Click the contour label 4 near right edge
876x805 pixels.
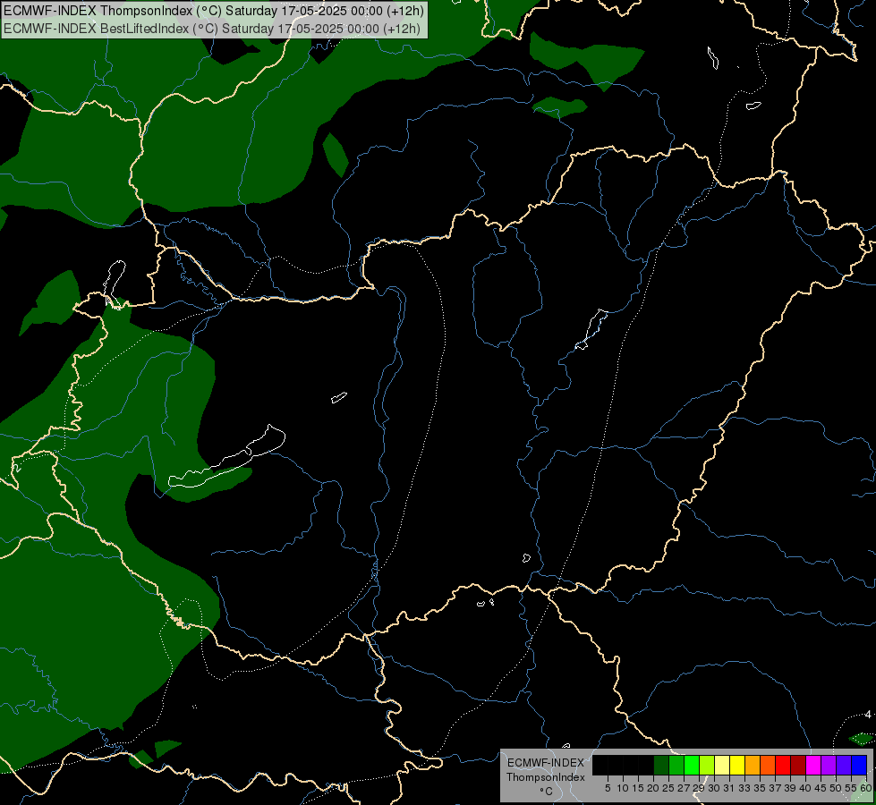pos(868,715)
